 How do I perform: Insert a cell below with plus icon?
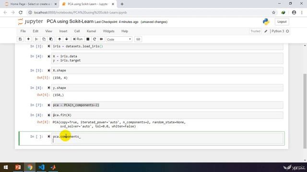point(28,39)
